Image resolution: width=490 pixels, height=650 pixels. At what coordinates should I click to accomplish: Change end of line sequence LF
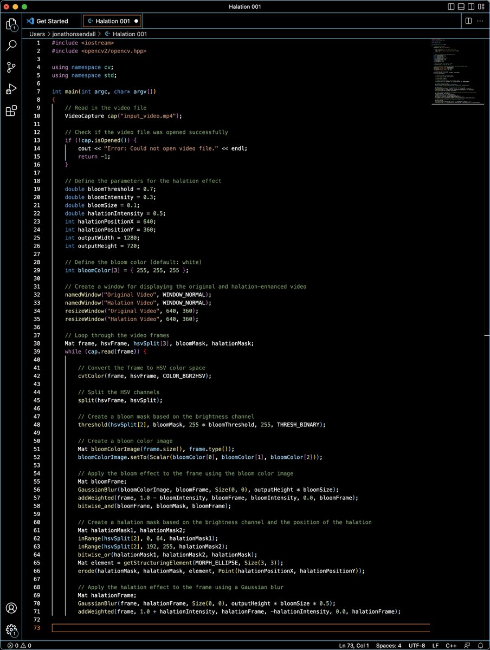pos(436,645)
